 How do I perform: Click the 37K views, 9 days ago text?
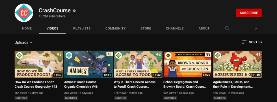(x=128, y=93)
